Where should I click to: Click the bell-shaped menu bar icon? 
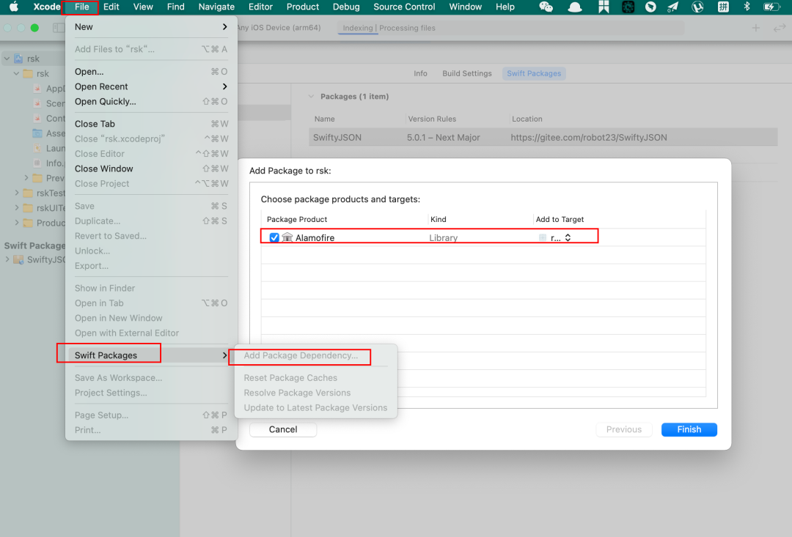(x=575, y=7)
